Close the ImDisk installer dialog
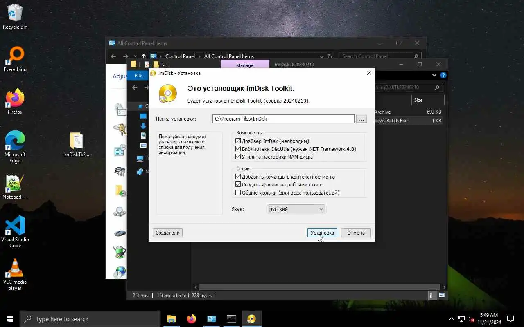524x327 pixels. coord(368,73)
